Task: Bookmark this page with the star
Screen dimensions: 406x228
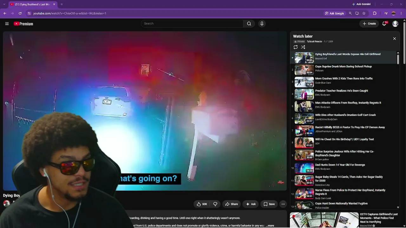Action: pos(364,13)
